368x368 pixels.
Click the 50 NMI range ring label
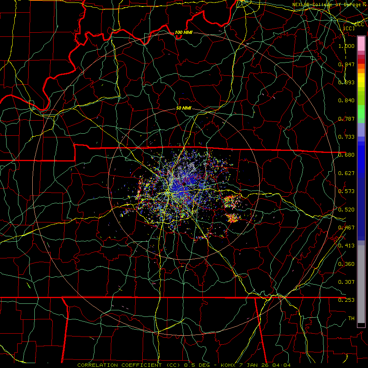[184, 108]
